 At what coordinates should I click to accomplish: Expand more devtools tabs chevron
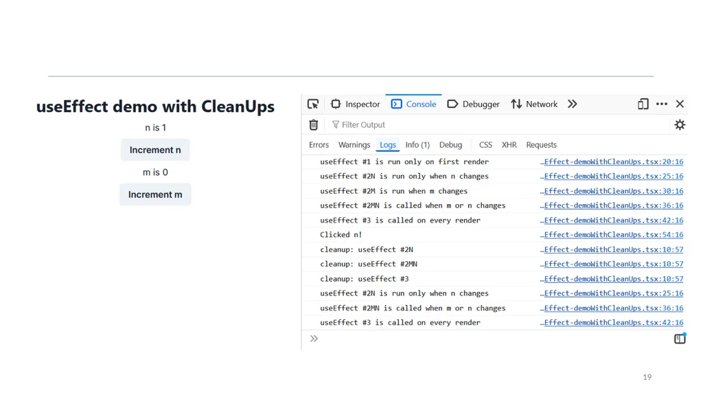572,104
